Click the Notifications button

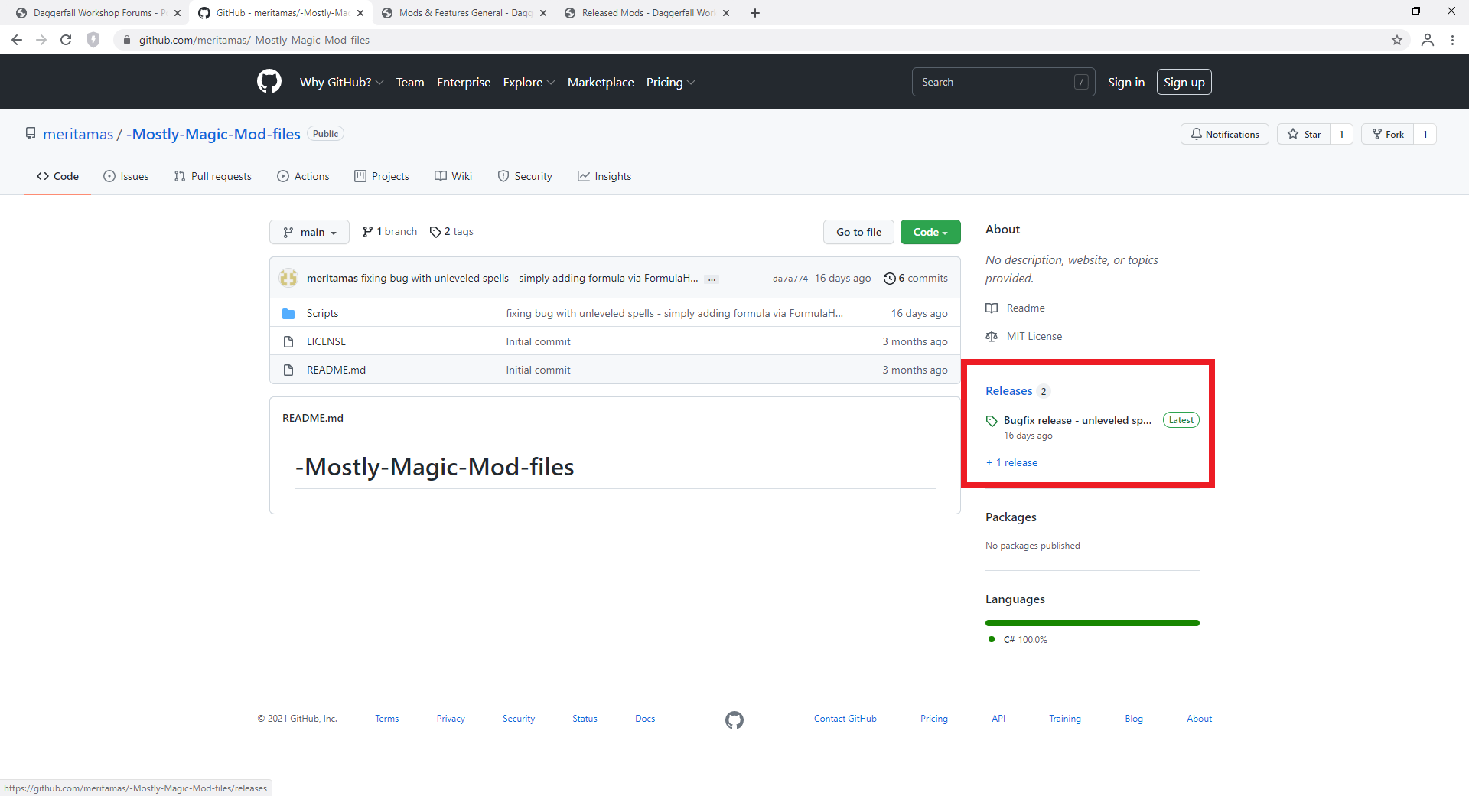tap(1225, 134)
